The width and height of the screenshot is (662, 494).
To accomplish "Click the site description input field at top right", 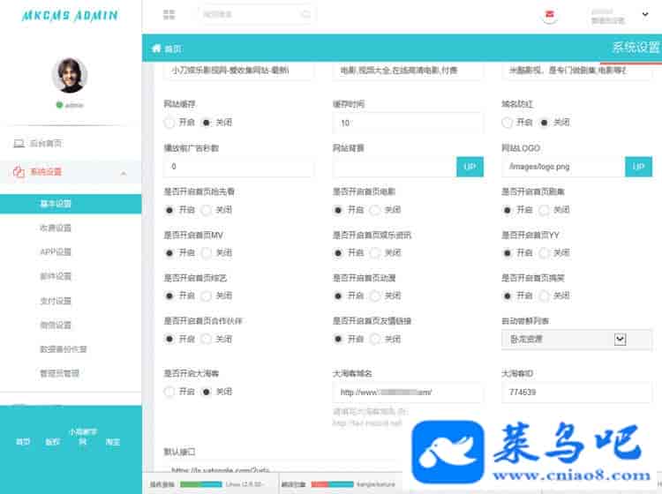I will coord(576,71).
